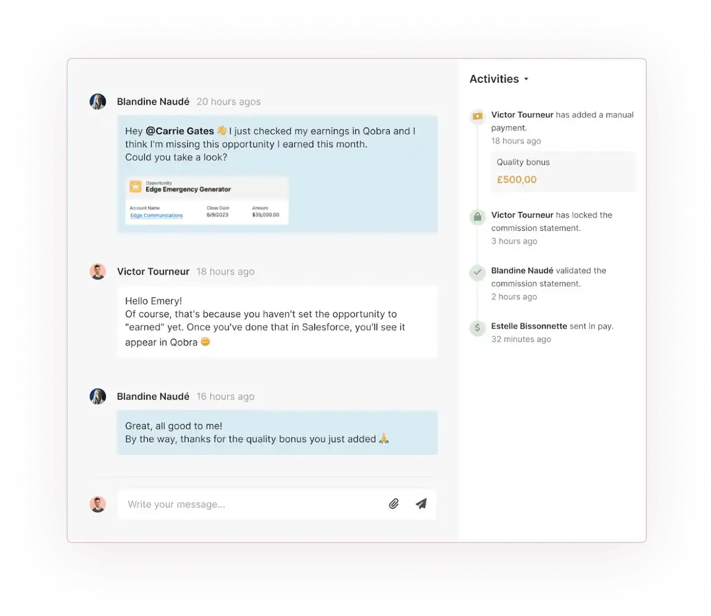Expand the Activities dropdown arrow
The width and height of the screenshot is (711, 616).
(527, 80)
